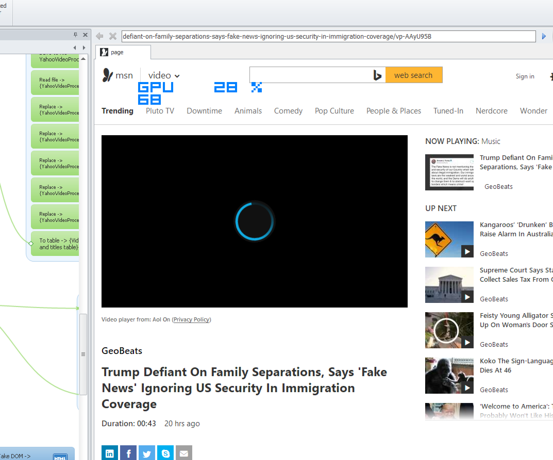
Task: Click the workflow panel scroll-up arrow
Action: tap(83, 59)
